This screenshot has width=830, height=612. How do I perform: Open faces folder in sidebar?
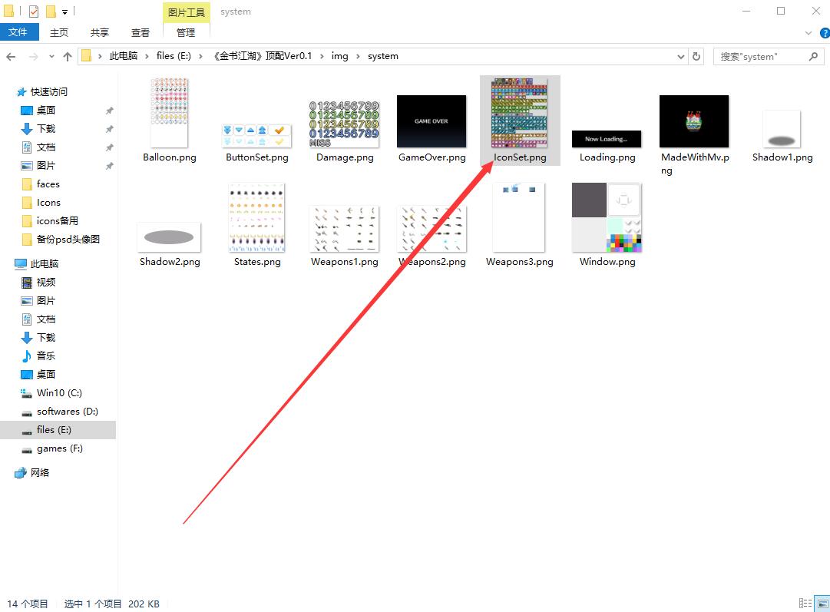click(48, 184)
